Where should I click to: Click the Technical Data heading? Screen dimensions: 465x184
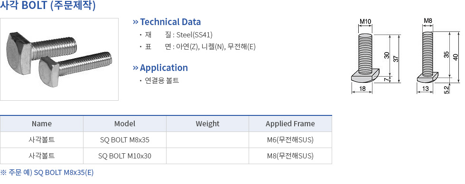[170, 22]
